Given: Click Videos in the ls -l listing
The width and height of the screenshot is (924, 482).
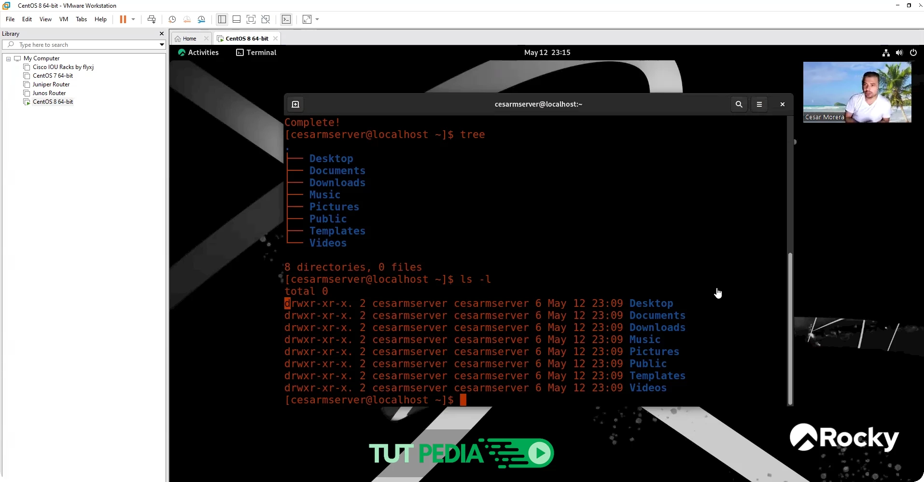Looking at the screenshot, I should pos(648,388).
